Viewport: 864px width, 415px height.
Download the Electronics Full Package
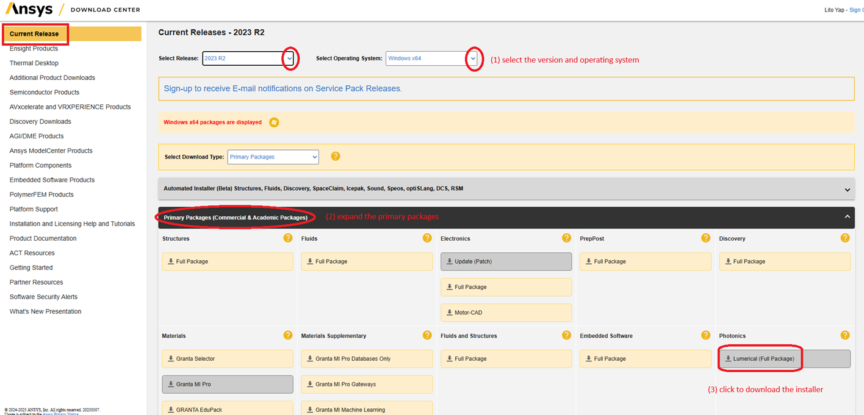(506, 287)
